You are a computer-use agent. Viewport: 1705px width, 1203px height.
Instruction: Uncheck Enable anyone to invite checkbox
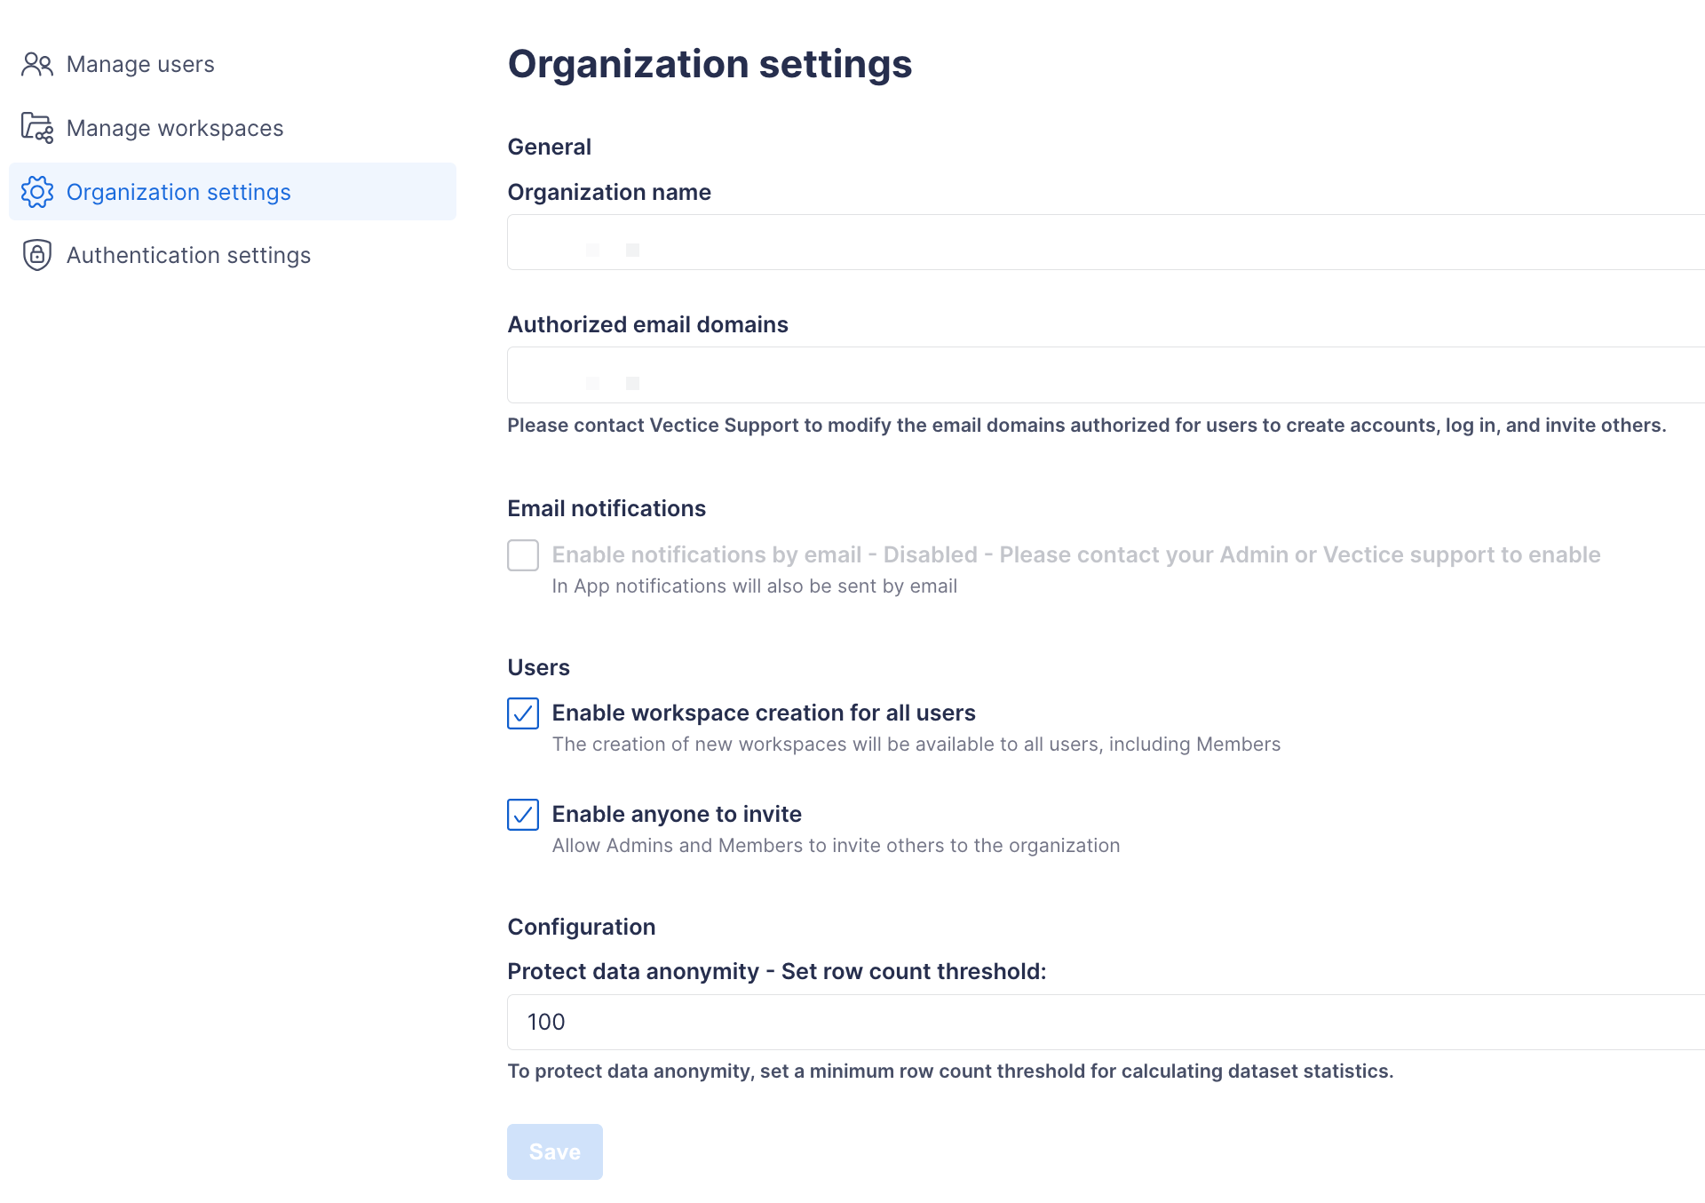click(523, 815)
